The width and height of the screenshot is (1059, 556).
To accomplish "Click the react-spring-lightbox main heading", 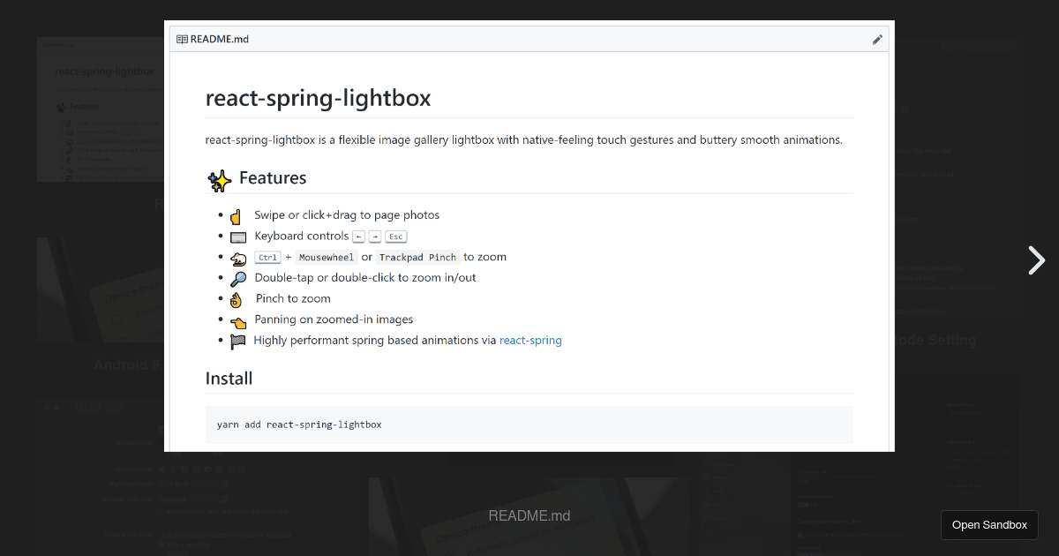I will click(318, 98).
